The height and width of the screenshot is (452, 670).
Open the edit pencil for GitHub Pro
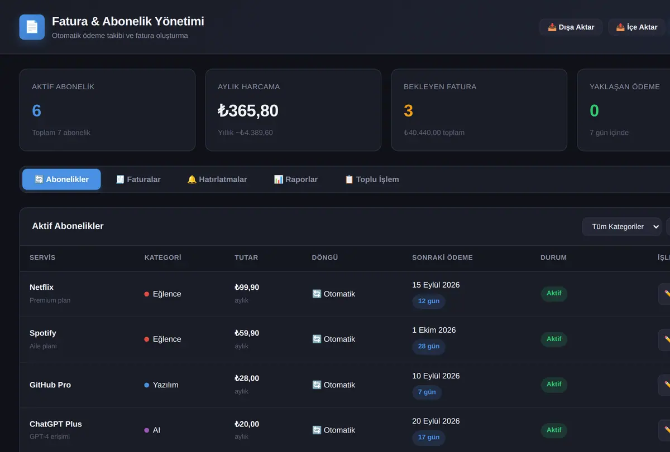click(x=664, y=385)
